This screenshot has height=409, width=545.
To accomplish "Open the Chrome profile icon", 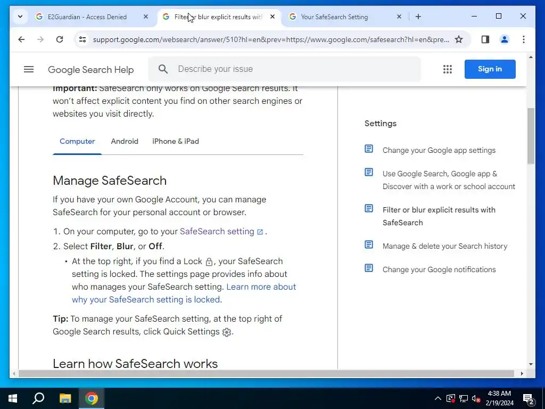I will pos(505,39).
